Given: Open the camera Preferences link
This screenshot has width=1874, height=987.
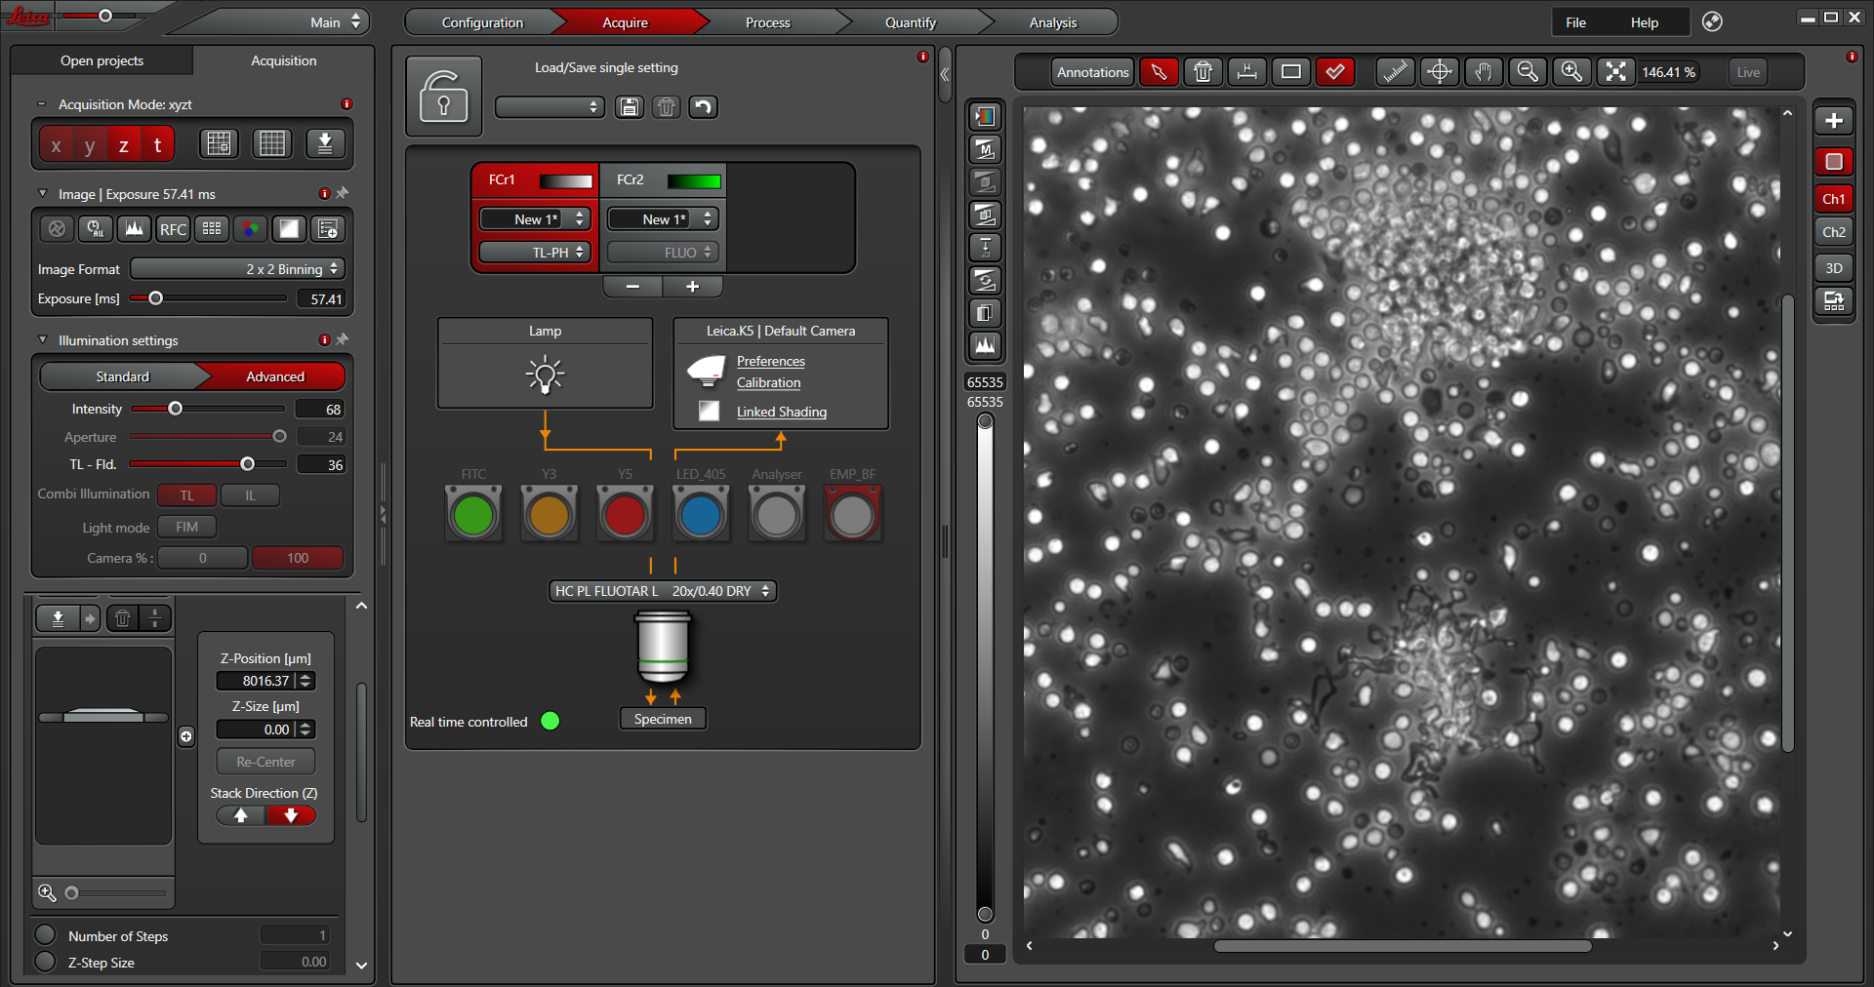Looking at the screenshot, I should click(x=770, y=361).
